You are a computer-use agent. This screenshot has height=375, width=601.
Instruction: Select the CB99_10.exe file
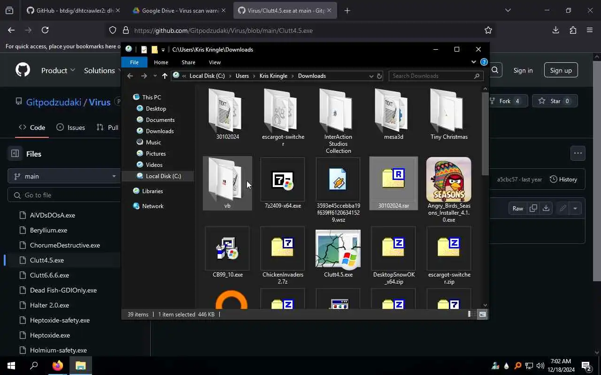pos(227,252)
